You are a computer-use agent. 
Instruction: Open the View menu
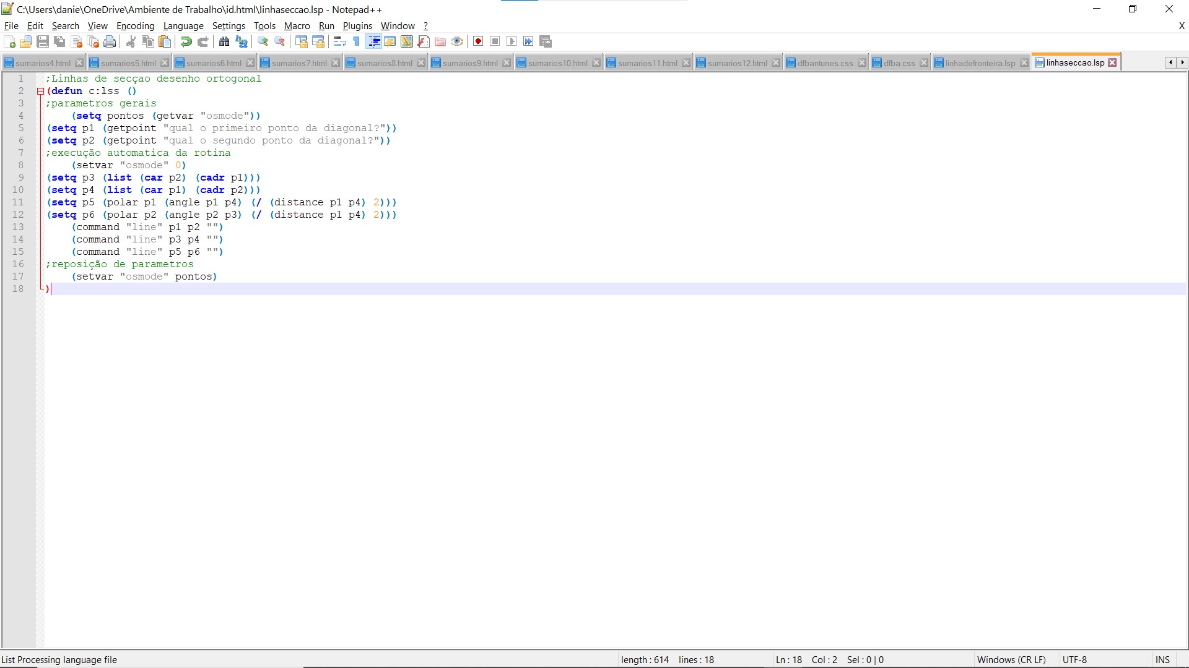pyautogui.click(x=98, y=26)
